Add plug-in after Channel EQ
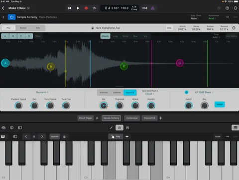Image resolution: width=239 pixels, height=180 pixels. pos(161,118)
